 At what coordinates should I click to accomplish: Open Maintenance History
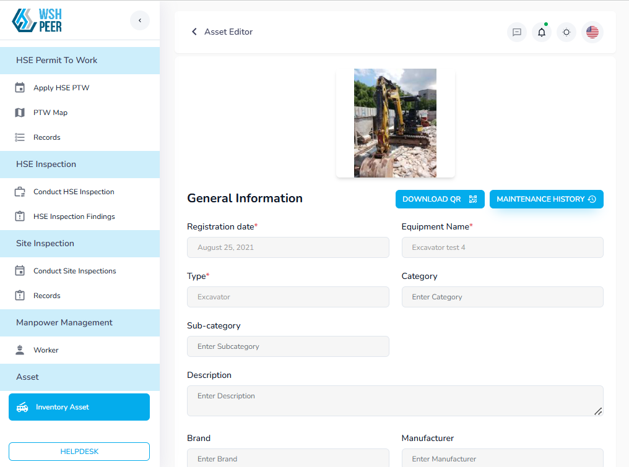[x=546, y=199]
